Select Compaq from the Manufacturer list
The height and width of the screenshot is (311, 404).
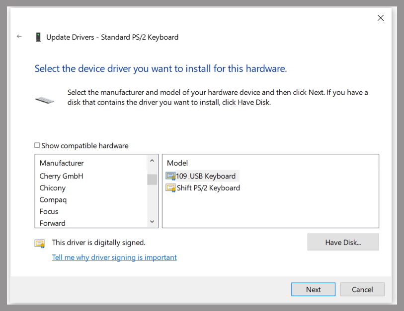[x=53, y=199]
